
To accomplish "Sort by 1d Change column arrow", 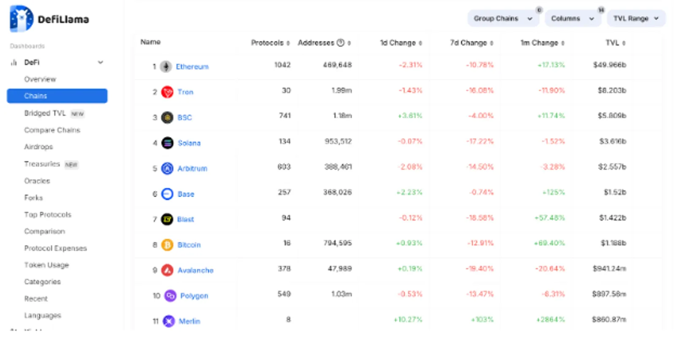I will pyautogui.click(x=420, y=43).
